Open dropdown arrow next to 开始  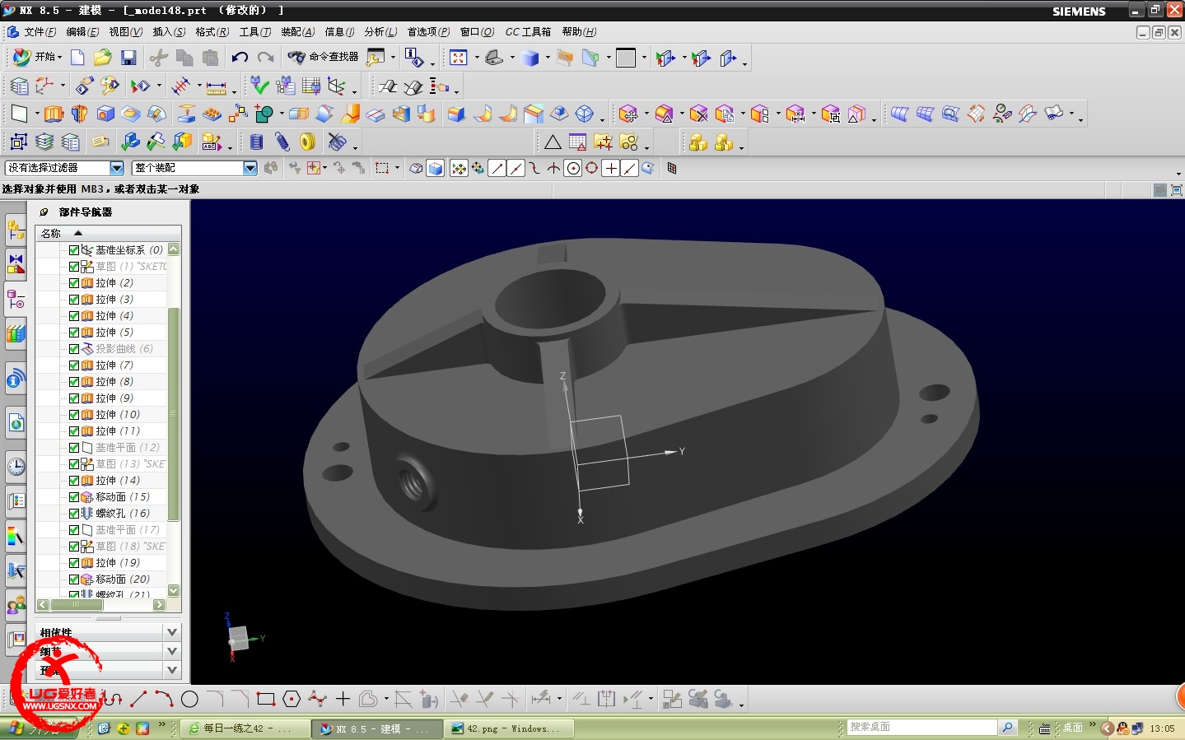tap(59, 58)
